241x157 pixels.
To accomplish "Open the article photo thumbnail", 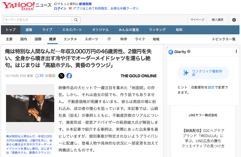I will [30, 108].
